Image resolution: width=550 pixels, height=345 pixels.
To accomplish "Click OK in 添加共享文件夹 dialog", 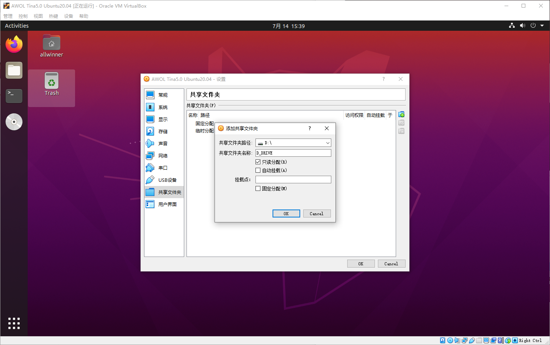I will click(286, 214).
